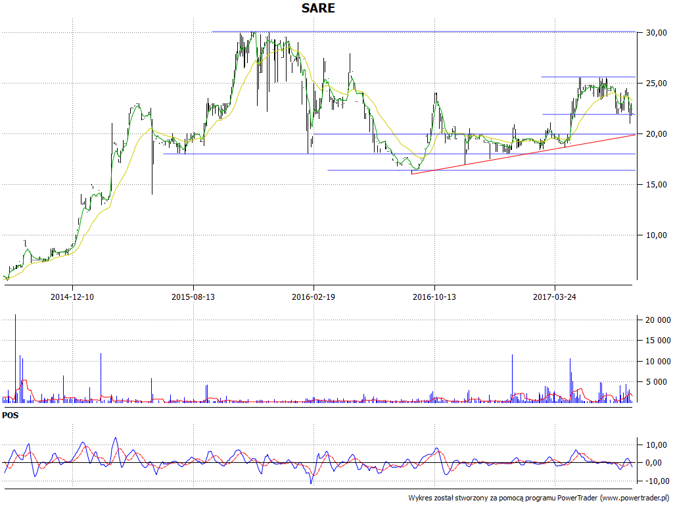Click the PowerTrader credit text
This screenshot has height=505, width=673.
click(540, 498)
